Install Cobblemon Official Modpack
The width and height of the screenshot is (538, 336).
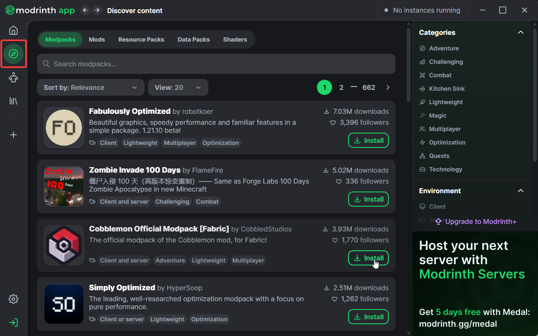(368, 258)
